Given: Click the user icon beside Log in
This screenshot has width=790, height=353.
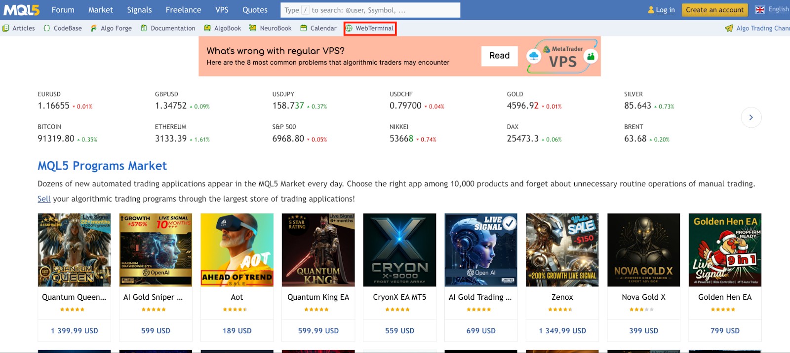Looking at the screenshot, I should [x=651, y=10].
